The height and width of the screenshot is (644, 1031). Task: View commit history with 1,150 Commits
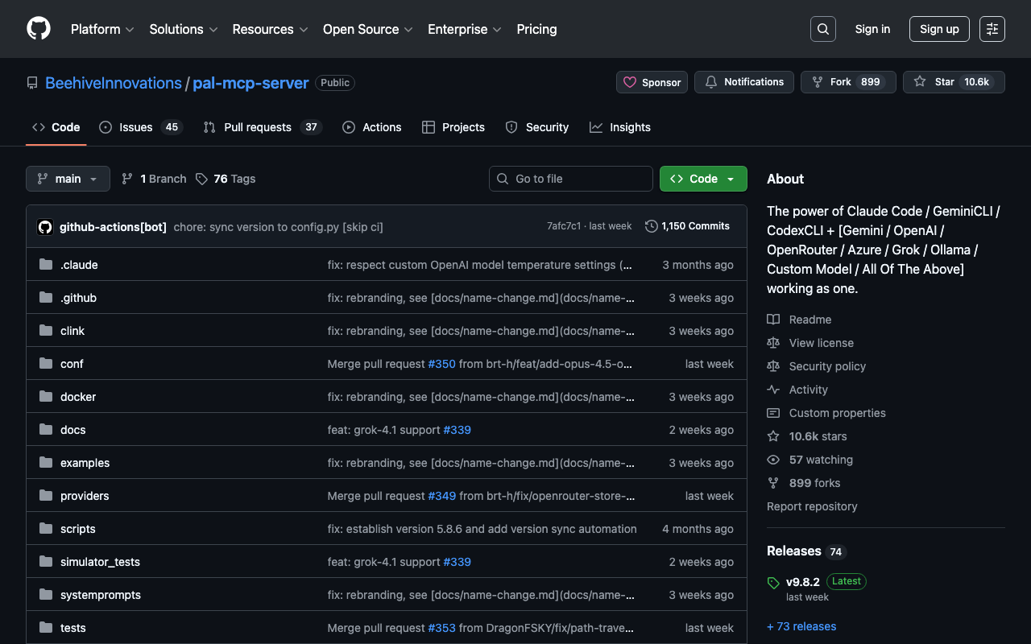(687, 226)
